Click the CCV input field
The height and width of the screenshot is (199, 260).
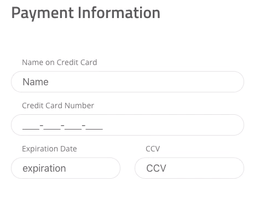click(189, 168)
